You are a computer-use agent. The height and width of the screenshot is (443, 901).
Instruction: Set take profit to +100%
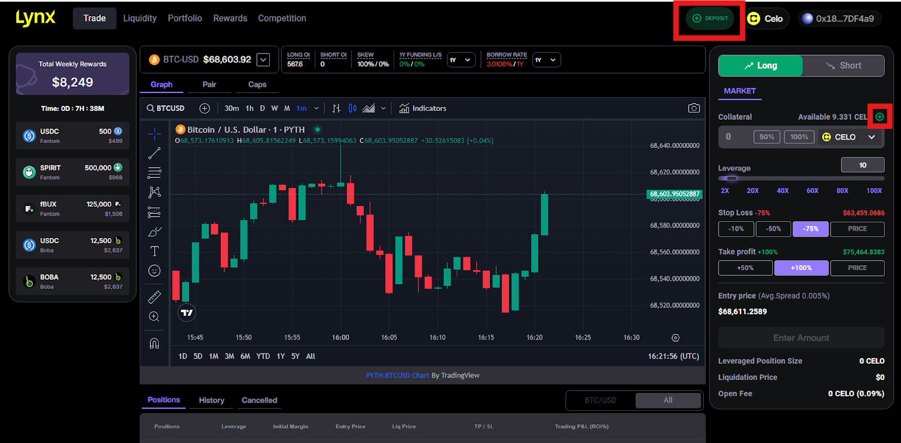pos(801,268)
